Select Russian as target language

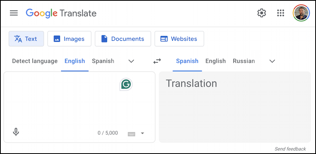243,61
